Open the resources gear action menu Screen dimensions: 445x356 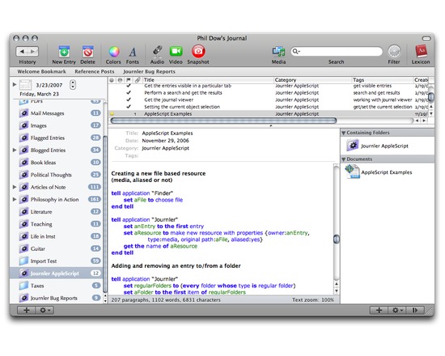(x=397, y=311)
